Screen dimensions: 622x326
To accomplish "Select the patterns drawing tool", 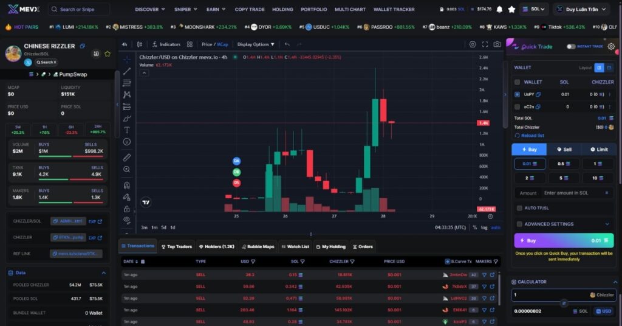I will tap(127, 94).
